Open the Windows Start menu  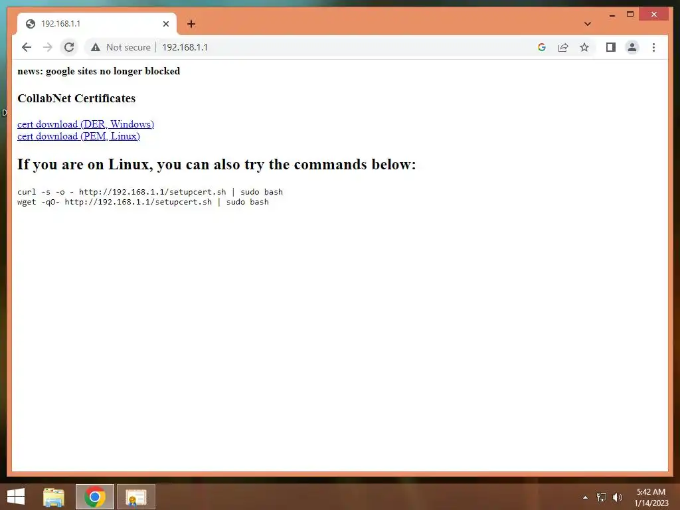[16, 497]
